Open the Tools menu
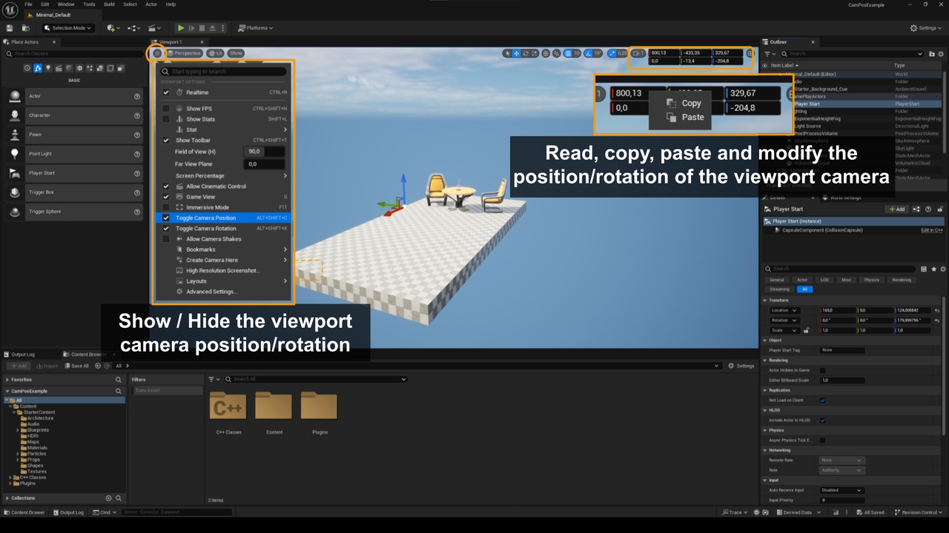The image size is (949, 533). coord(89,4)
